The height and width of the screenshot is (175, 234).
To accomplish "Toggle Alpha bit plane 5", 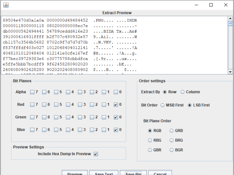I will [56, 92].
